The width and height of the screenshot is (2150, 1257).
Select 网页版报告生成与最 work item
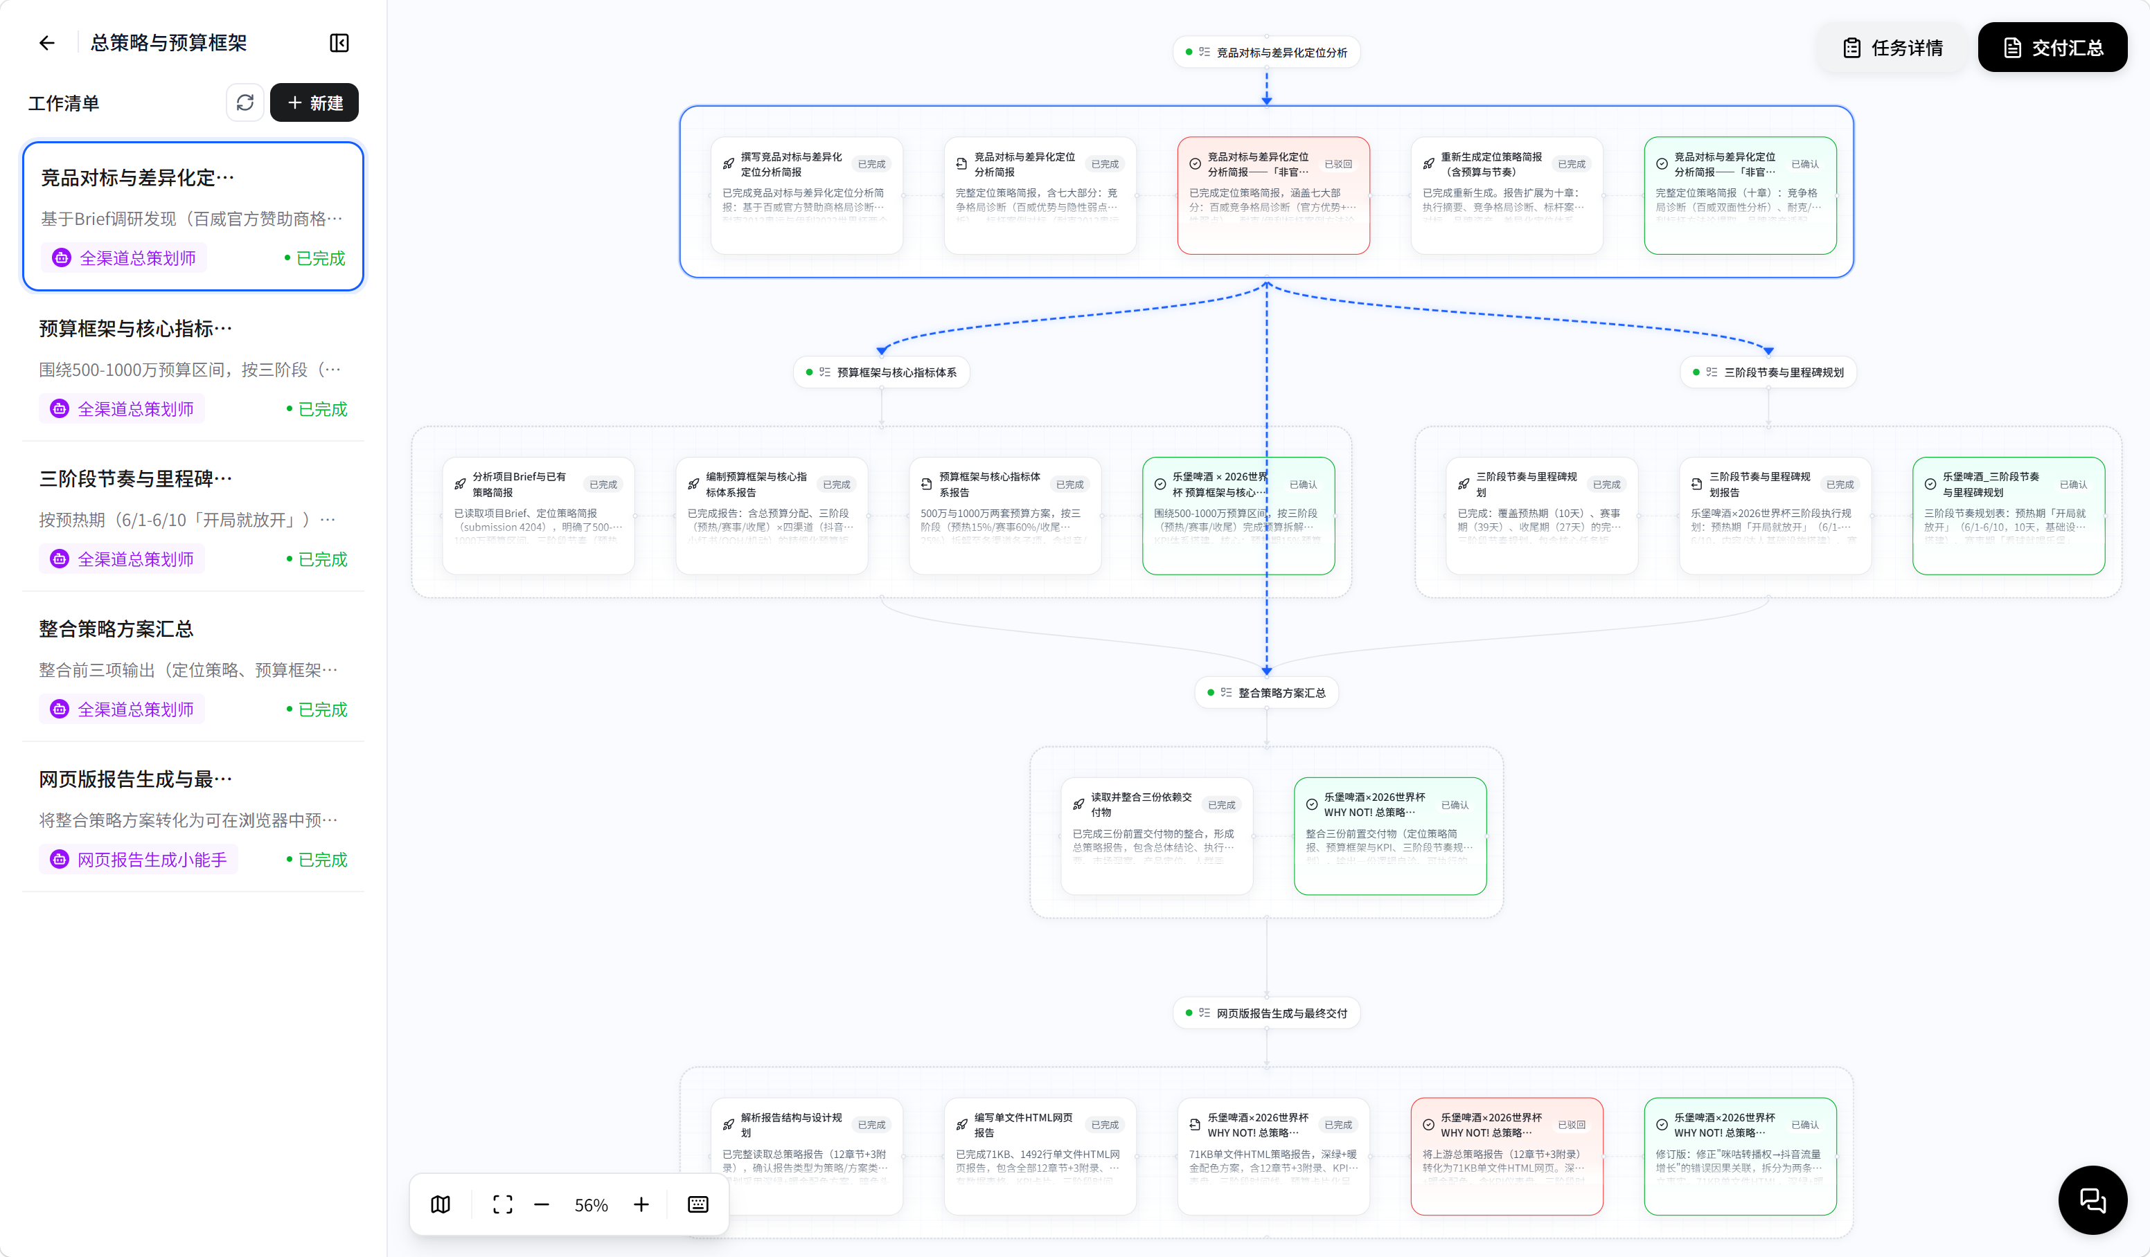[x=193, y=818]
